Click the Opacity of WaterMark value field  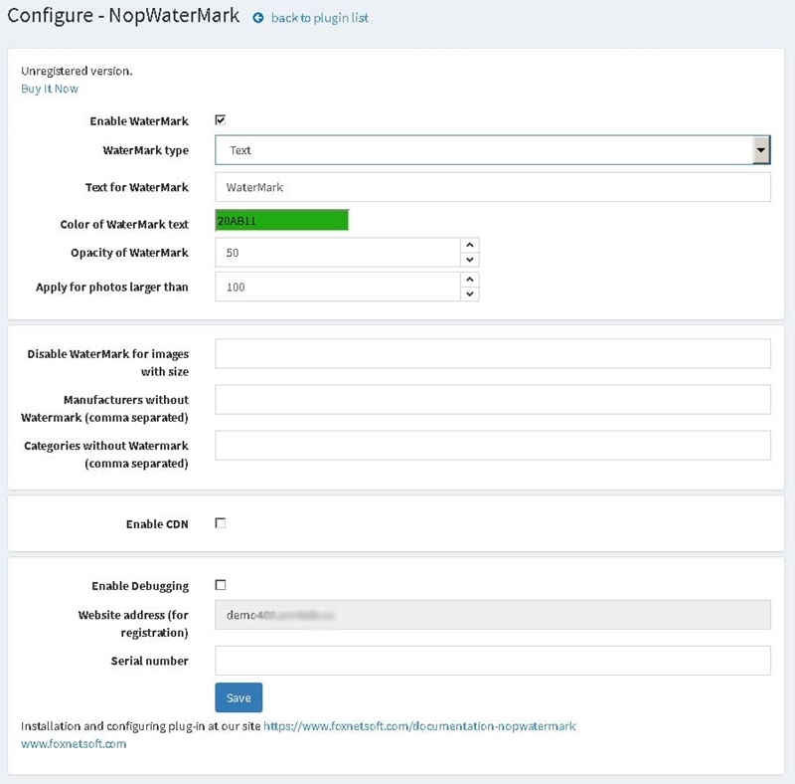(338, 253)
